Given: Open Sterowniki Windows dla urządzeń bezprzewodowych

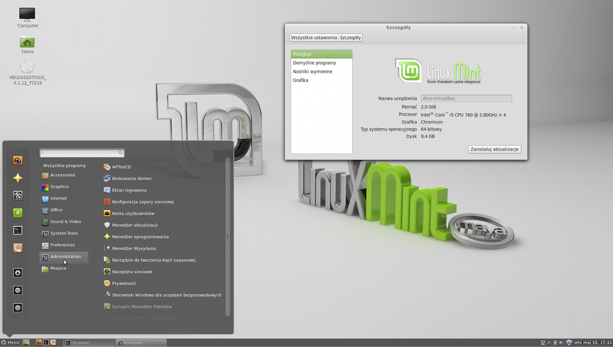Looking at the screenshot, I should (163, 295).
